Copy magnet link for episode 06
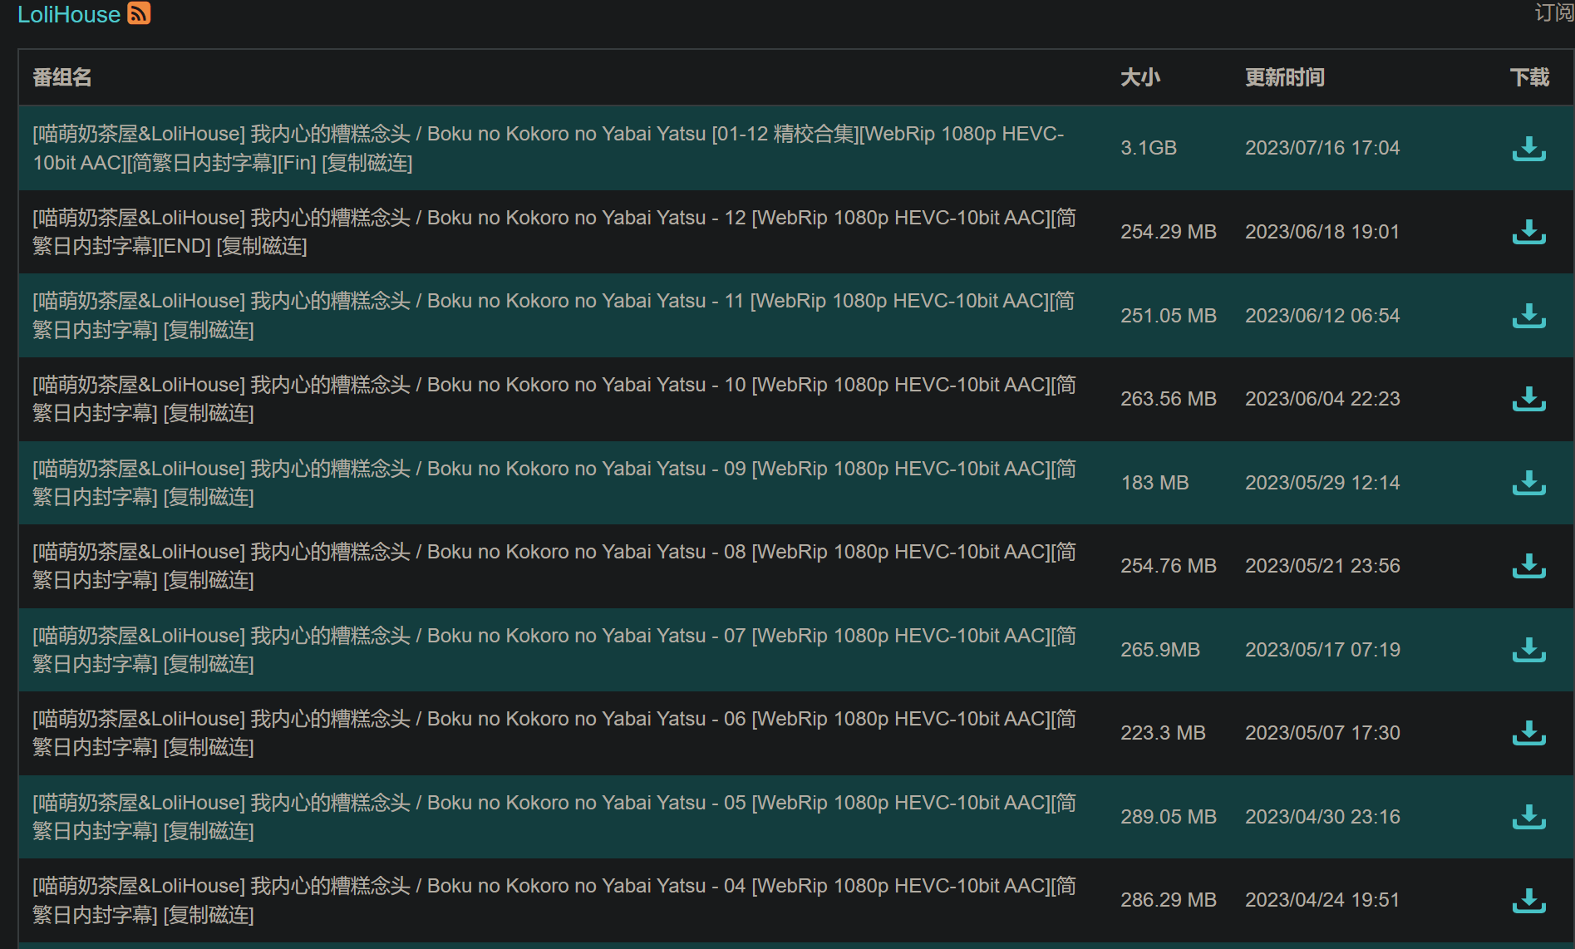 click(x=209, y=747)
